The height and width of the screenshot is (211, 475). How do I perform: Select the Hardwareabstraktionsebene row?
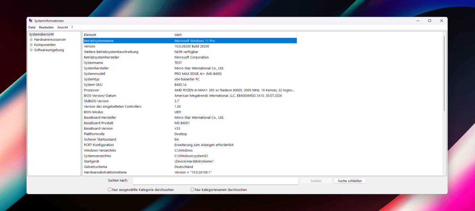[190, 172]
